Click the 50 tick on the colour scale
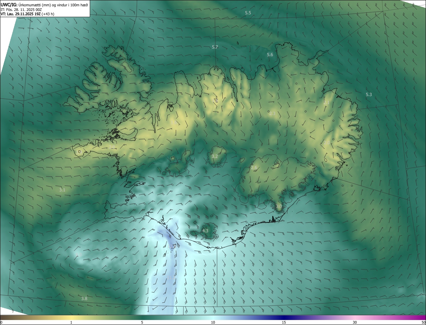The height and width of the screenshot is (325, 426). 423,322
